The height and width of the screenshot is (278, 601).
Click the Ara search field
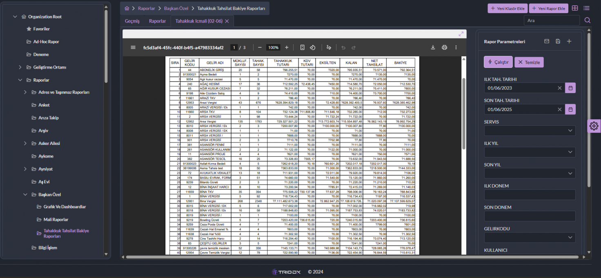tap(551, 20)
